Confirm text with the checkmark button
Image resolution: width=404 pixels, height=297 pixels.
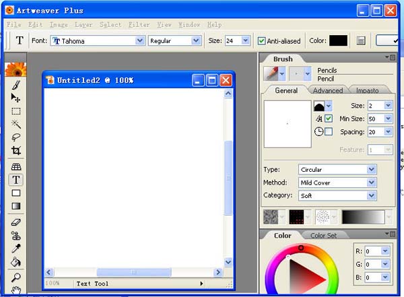pos(387,40)
